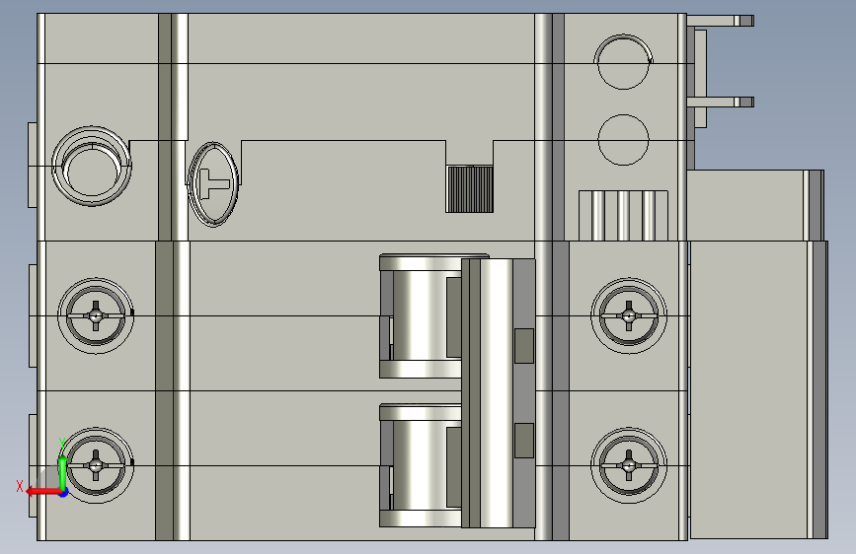Select the dark ribbed grille square
Viewport: 856px width, 554px height.
(470, 189)
